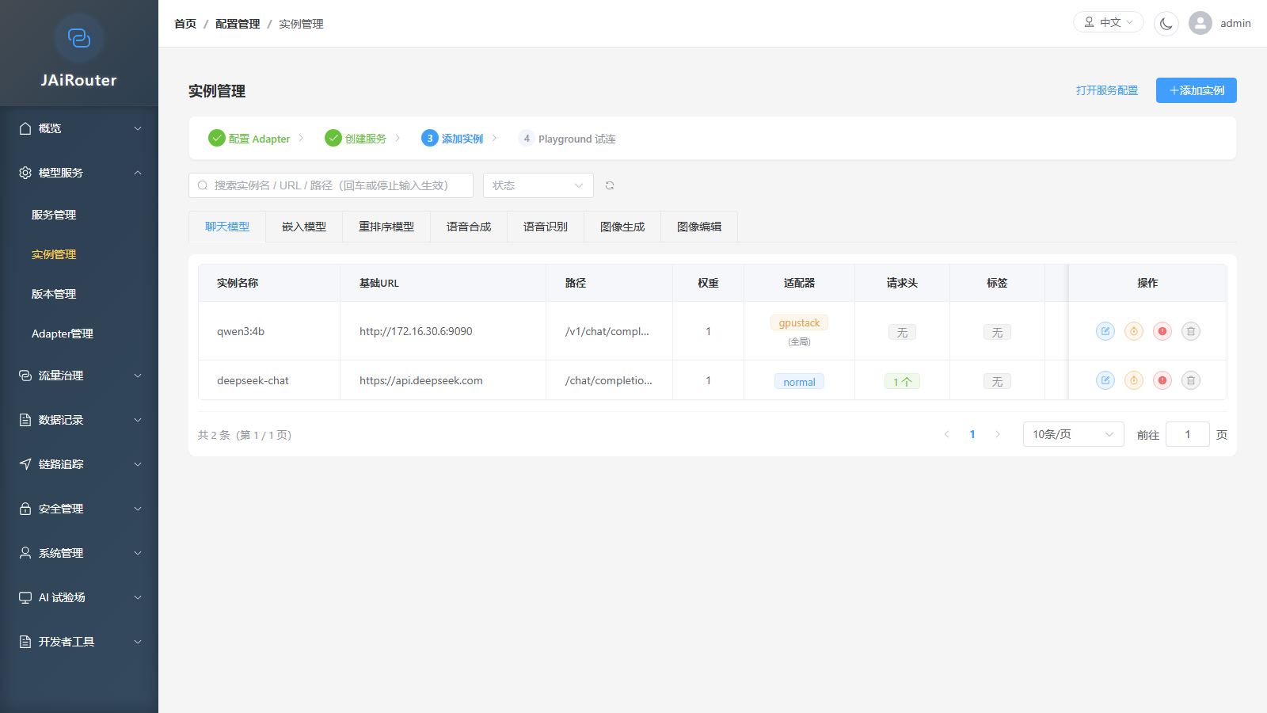The width and height of the screenshot is (1267, 713).
Task: Click 无 标签 tag in qwen3:4b row
Action: [x=997, y=333]
